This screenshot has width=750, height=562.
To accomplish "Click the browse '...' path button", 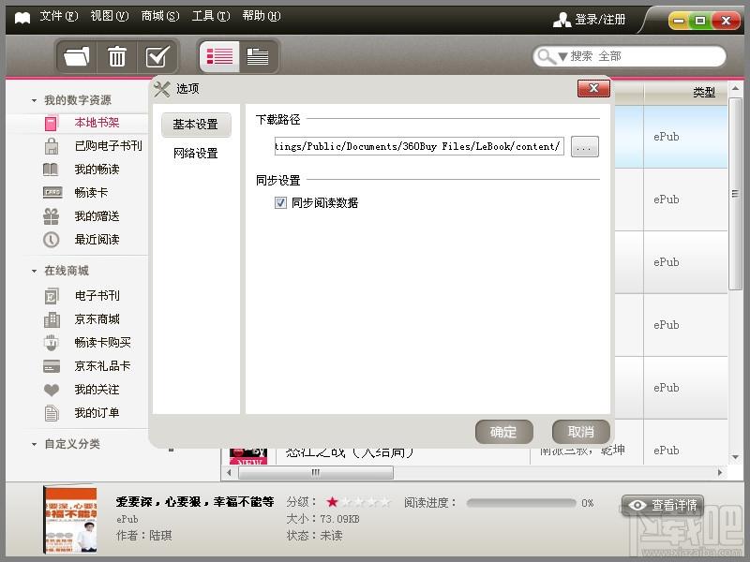I will (584, 147).
